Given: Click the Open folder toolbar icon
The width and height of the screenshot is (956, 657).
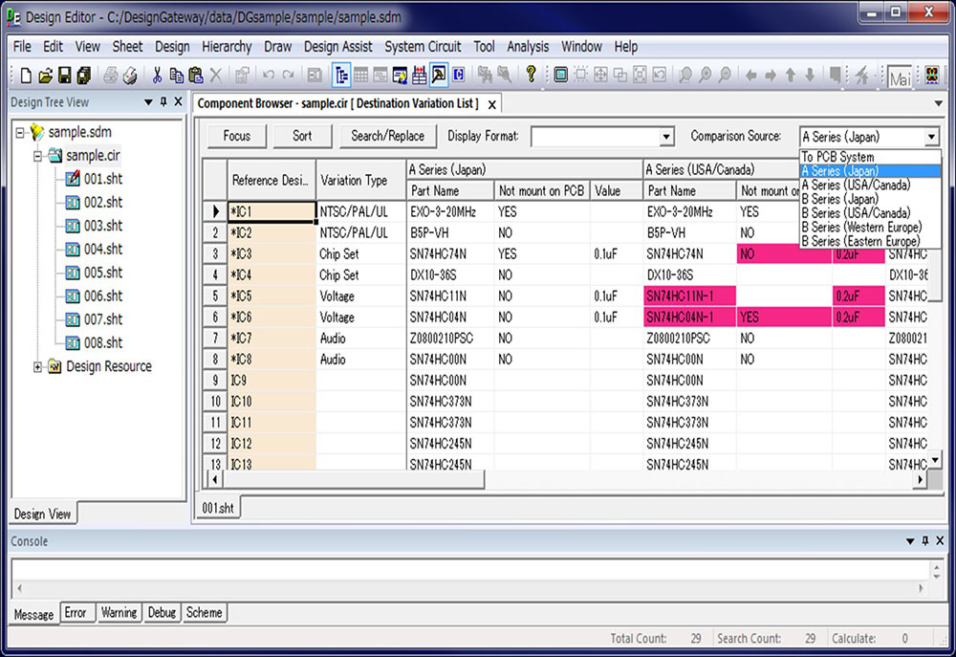Looking at the screenshot, I should pyautogui.click(x=45, y=75).
